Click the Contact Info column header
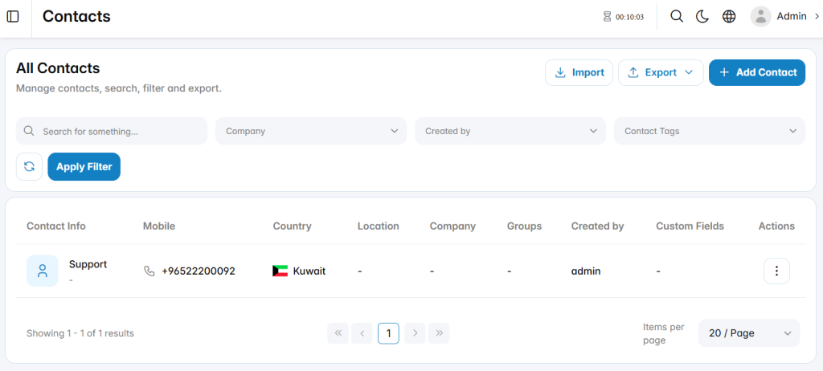Image resolution: width=823 pixels, height=371 pixels. [x=56, y=226]
